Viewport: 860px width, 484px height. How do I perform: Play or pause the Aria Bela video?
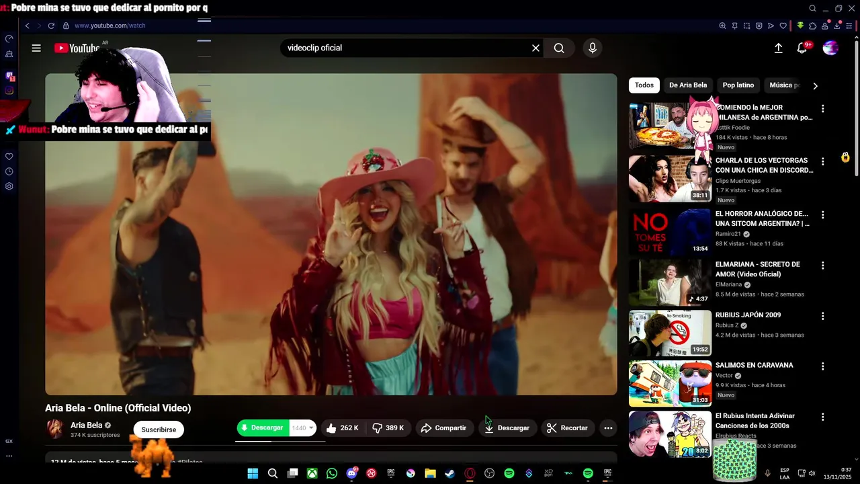[x=331, y=234]
